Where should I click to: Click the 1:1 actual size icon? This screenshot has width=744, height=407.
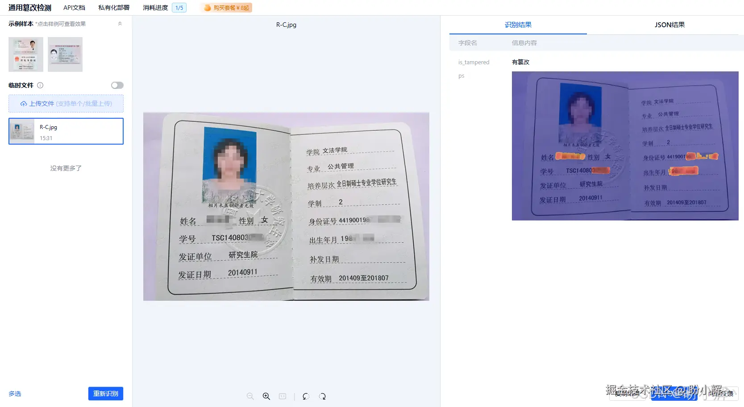tap(283, 396)
